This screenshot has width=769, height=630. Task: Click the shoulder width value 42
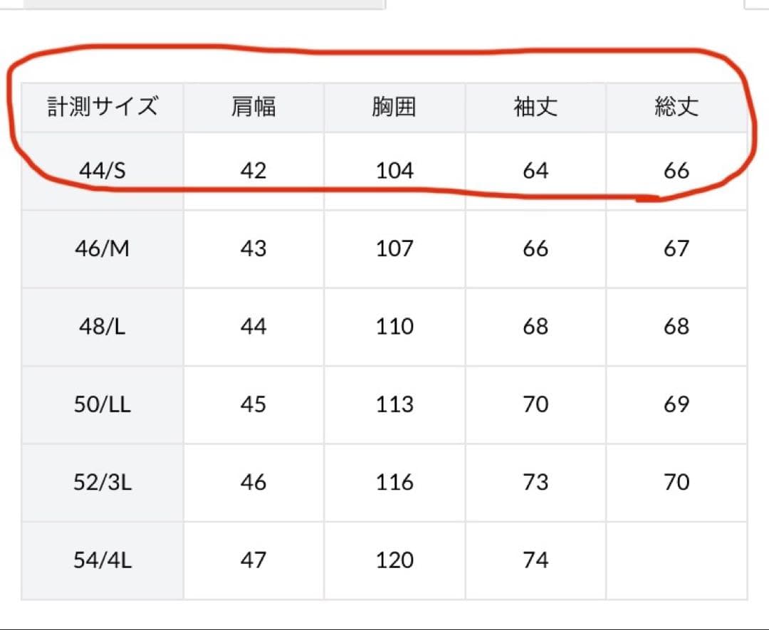[x=253, y=171]
